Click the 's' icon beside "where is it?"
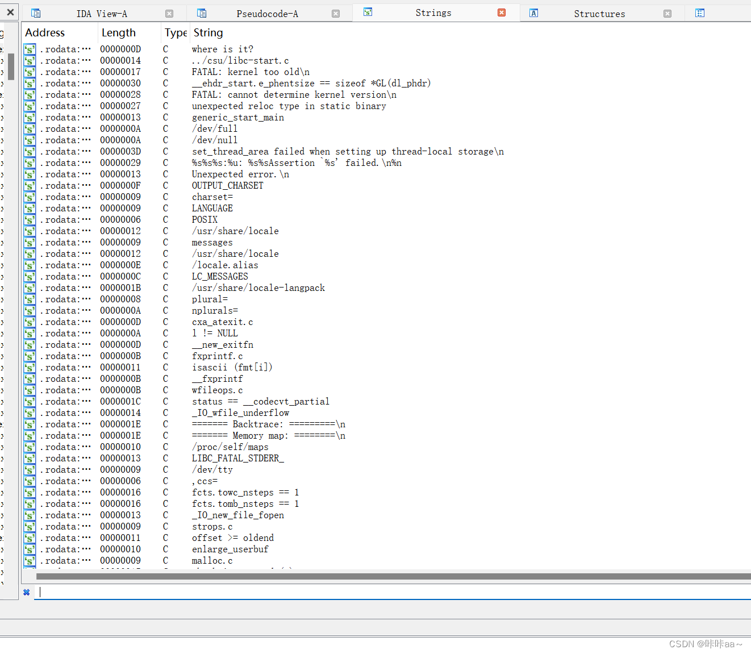Screen dimensions: 751x654 (x=29, y=49)
